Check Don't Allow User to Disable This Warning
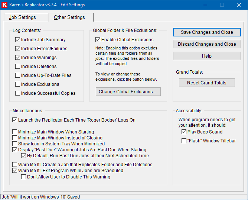 [x=24, y=177]
